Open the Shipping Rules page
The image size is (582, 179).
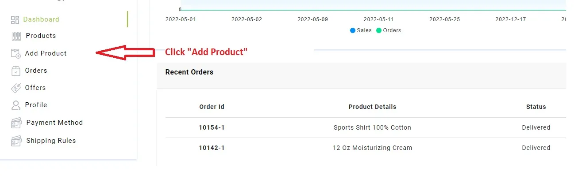(x=51, y=141)
